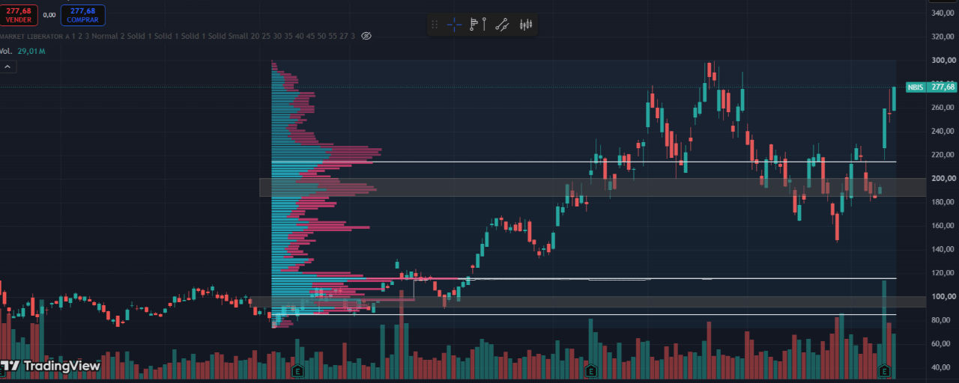Collapse the indicator legend with the chevron

pyautogui.click(x=7, y=67)
